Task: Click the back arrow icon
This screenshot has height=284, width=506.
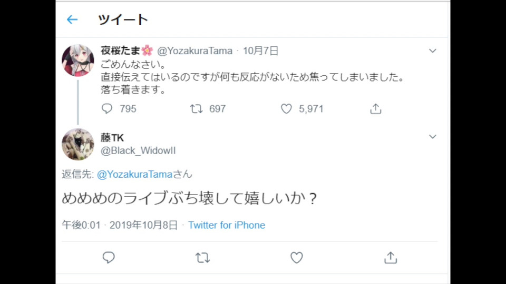Action: pos(72,20)
